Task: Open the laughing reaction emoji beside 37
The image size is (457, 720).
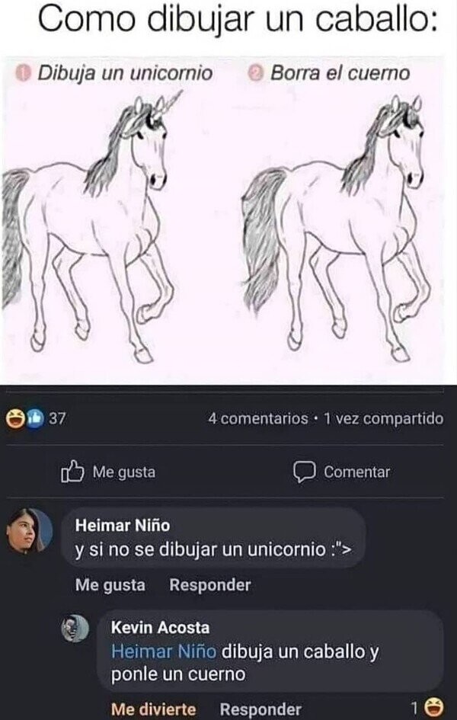Action: [x=15, y=418]
